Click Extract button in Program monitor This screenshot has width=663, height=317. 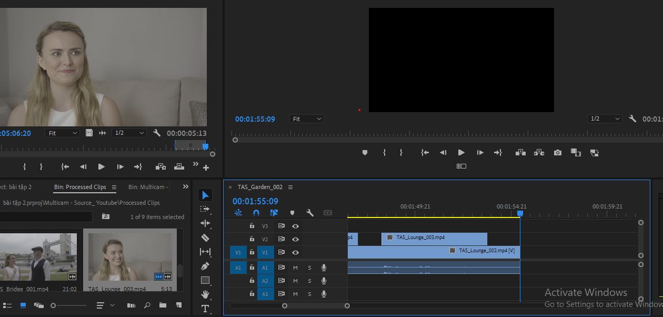tap(539, 153)
